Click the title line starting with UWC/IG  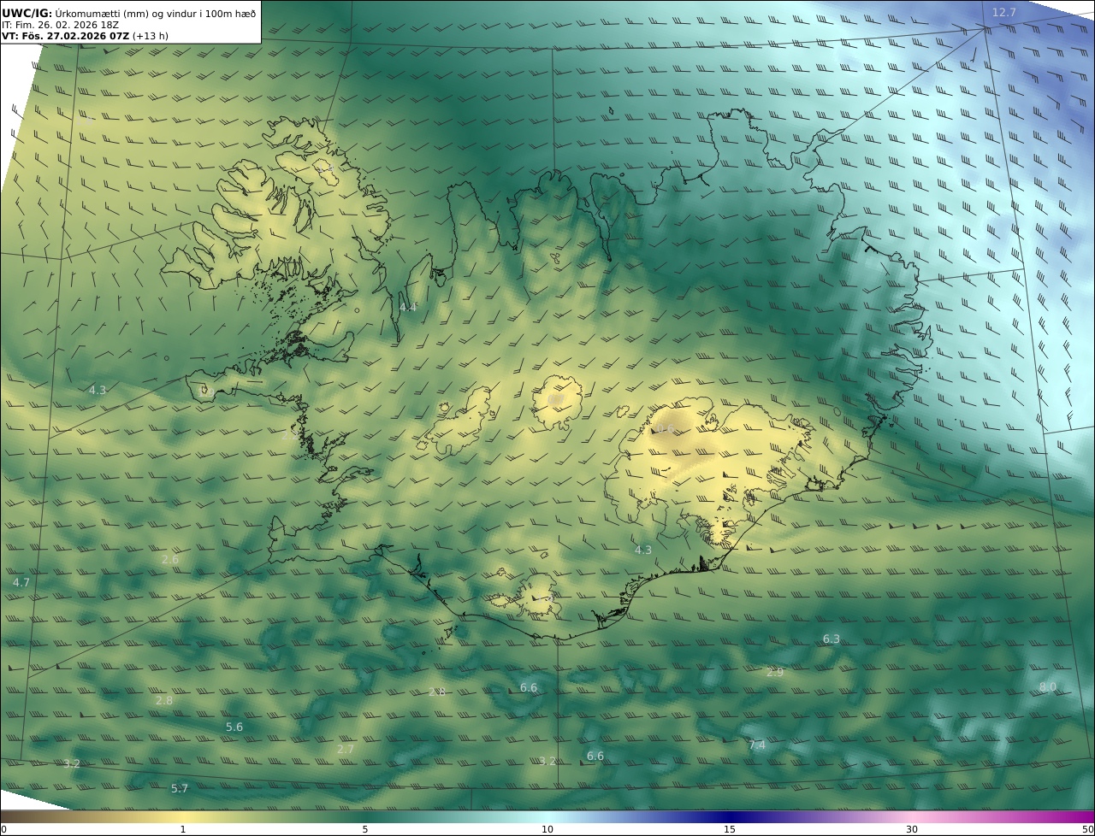129,14
